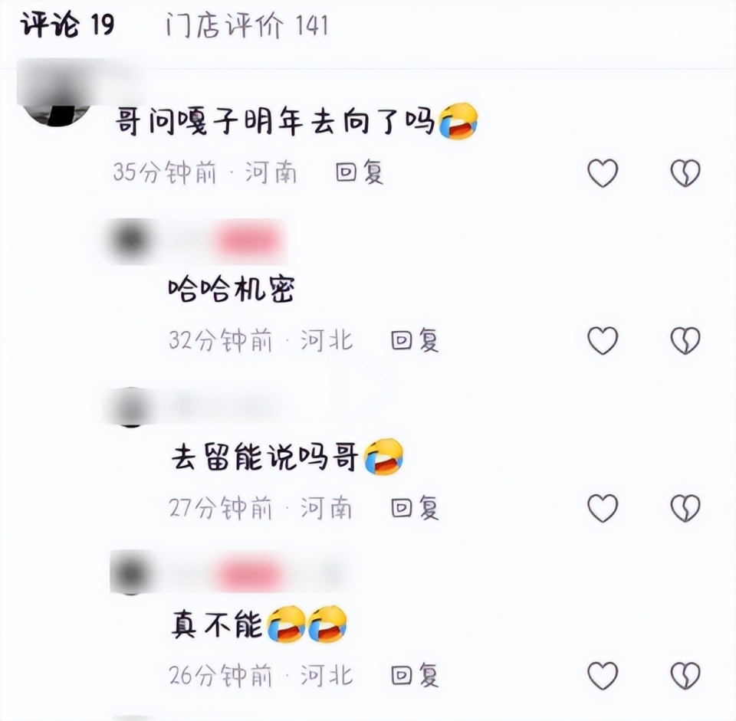Reply to the 27分钟前 河南 comment
The image size is (736, 721).
[x=415, y=507]
